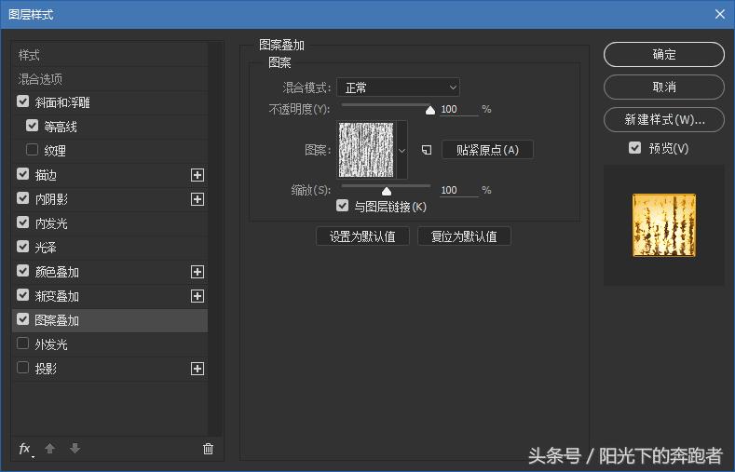
Task: Delete effect using the trash can icon
Action: pos(208,449)
